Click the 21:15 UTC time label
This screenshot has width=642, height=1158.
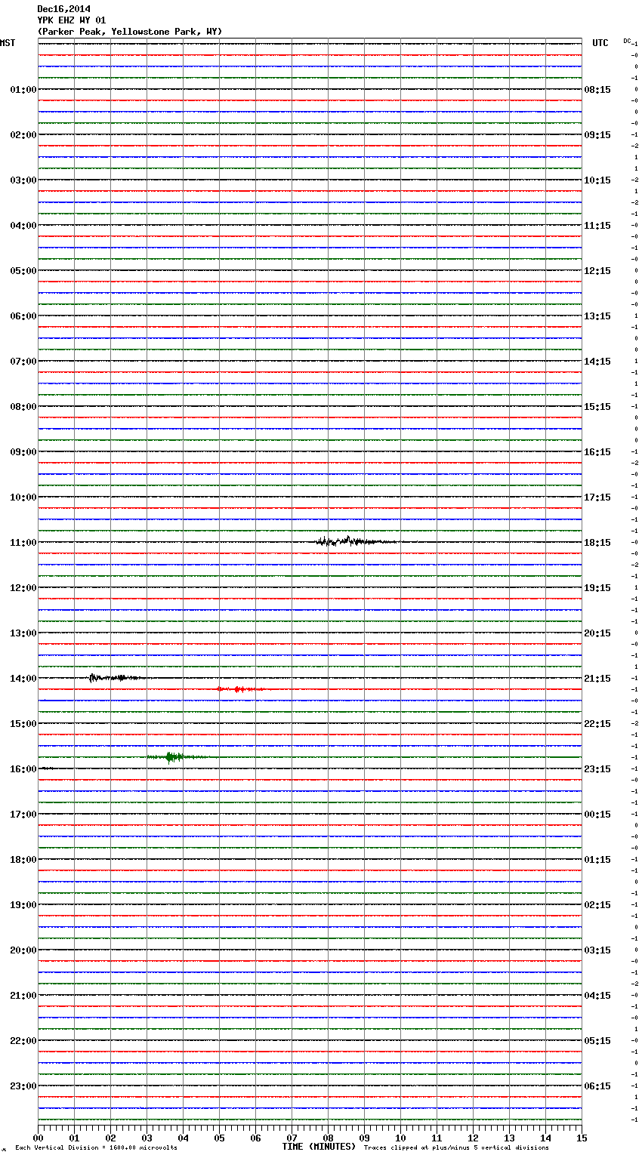(x=597, y=679)
